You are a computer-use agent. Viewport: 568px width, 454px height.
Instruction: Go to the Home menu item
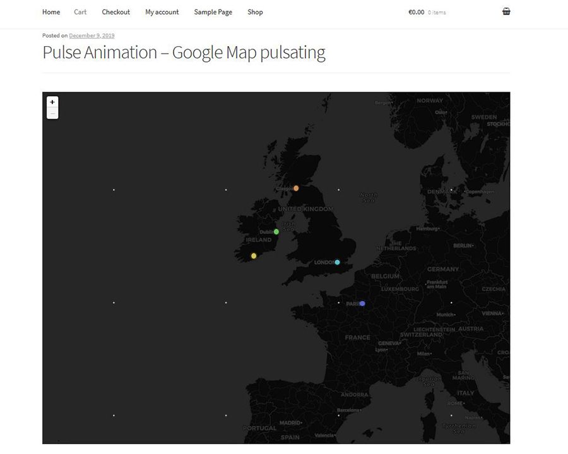click(x=51, y=12)
